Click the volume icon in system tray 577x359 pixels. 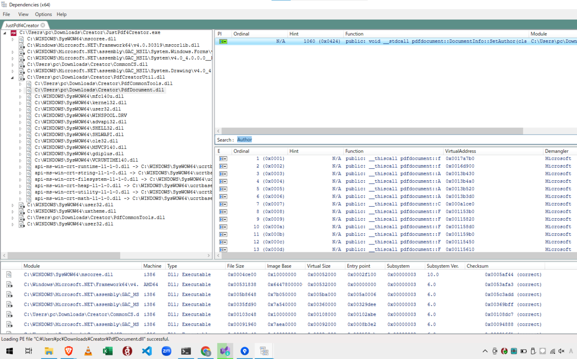(562, 351)
